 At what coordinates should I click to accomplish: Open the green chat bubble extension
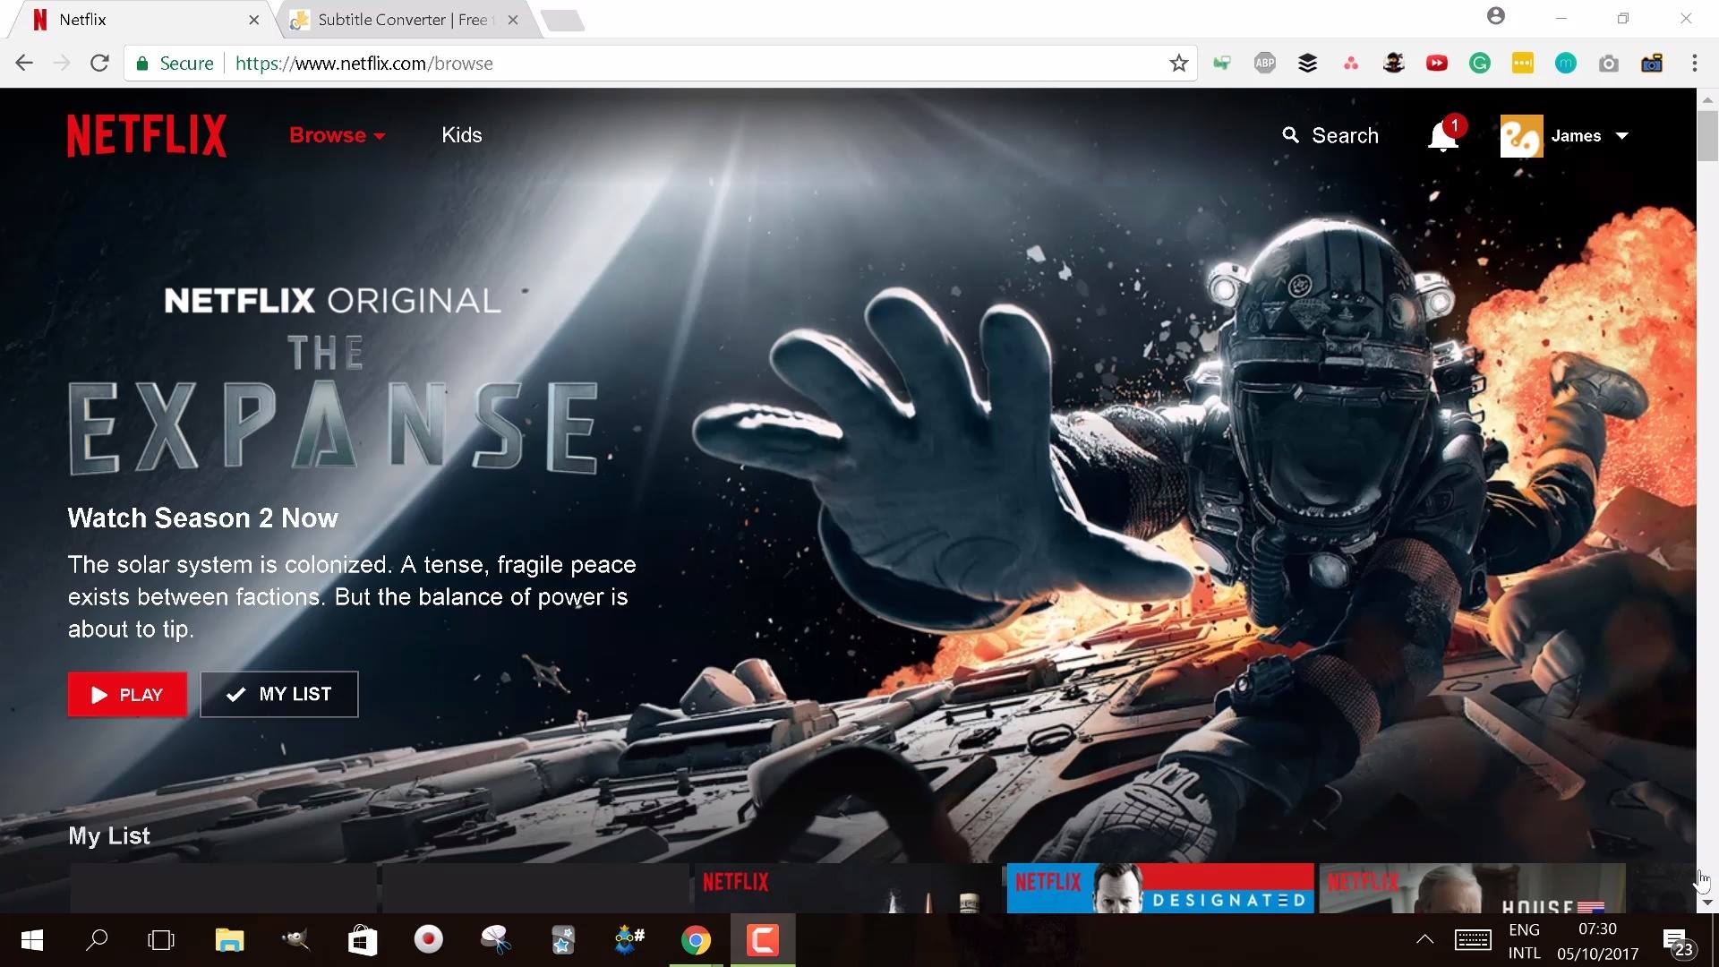point(1222,64)
